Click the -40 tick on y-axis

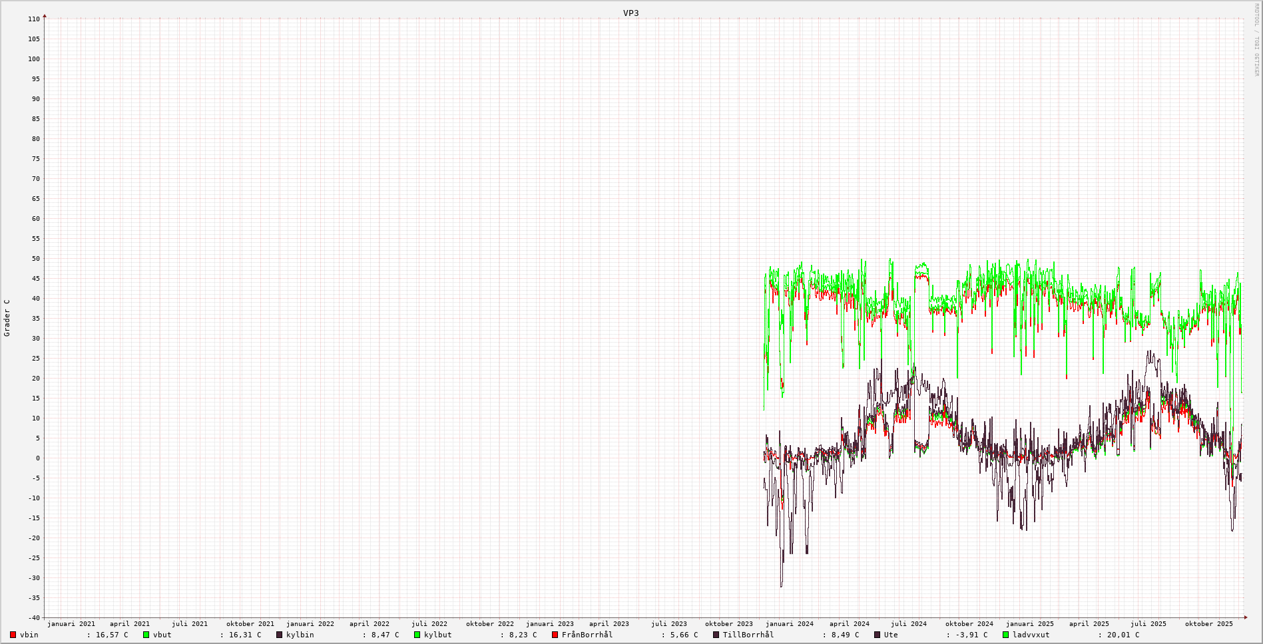pos(34,617)
